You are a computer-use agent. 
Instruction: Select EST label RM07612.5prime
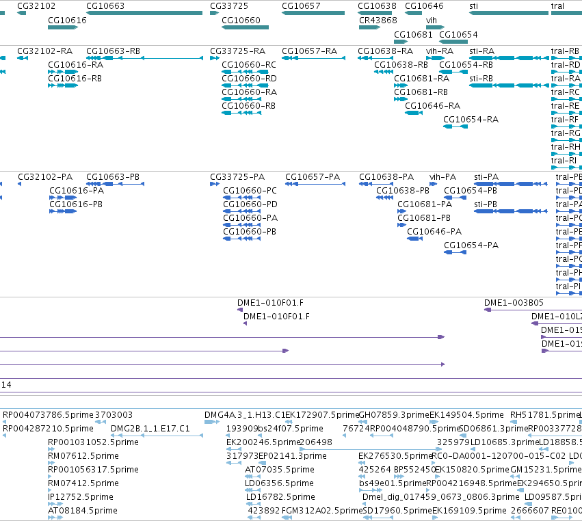tap(83, 456)
